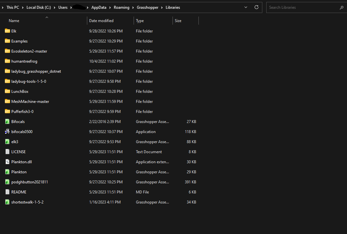Screen dimensions: 347x234
Task: Select the file name "MeshMachine-master"
Action: [30, 101]
